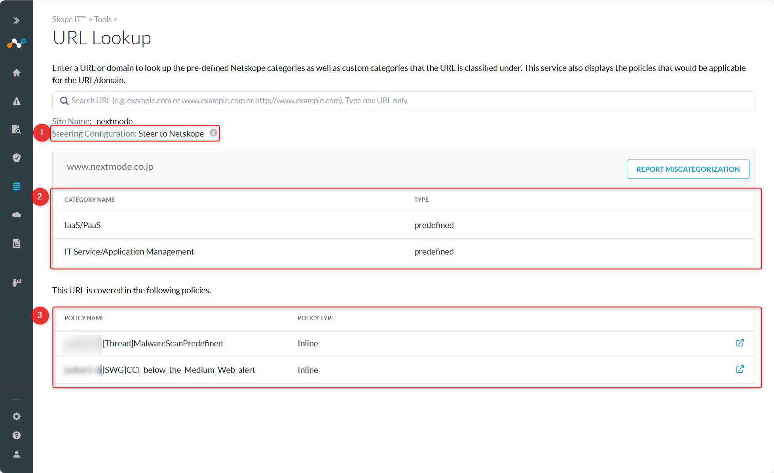The width and height of the screenshot is (774, 473).
Task: Open MalwareScanPredefined policy in new window
Action: (740, 343)
